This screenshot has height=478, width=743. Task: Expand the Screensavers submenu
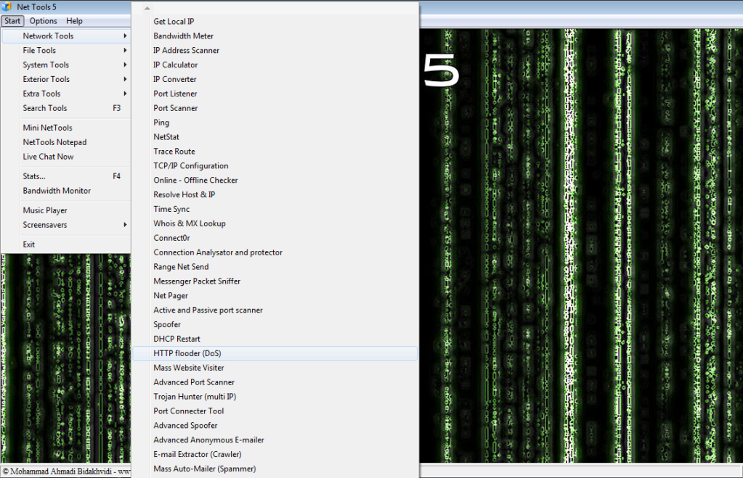click(x=66, y=225)
